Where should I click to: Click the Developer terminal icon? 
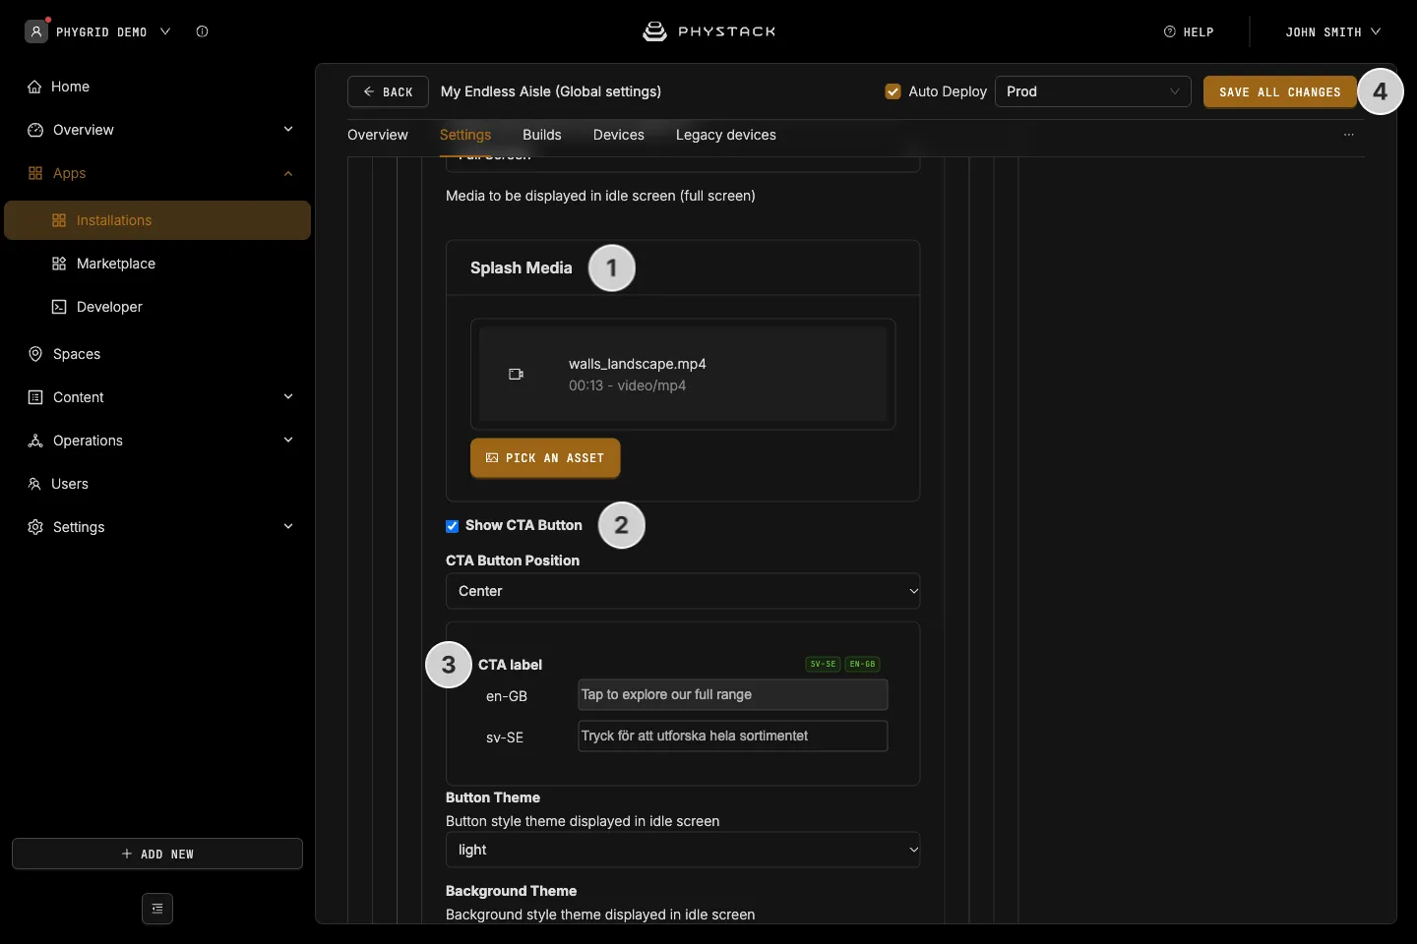tap(59, 307)
